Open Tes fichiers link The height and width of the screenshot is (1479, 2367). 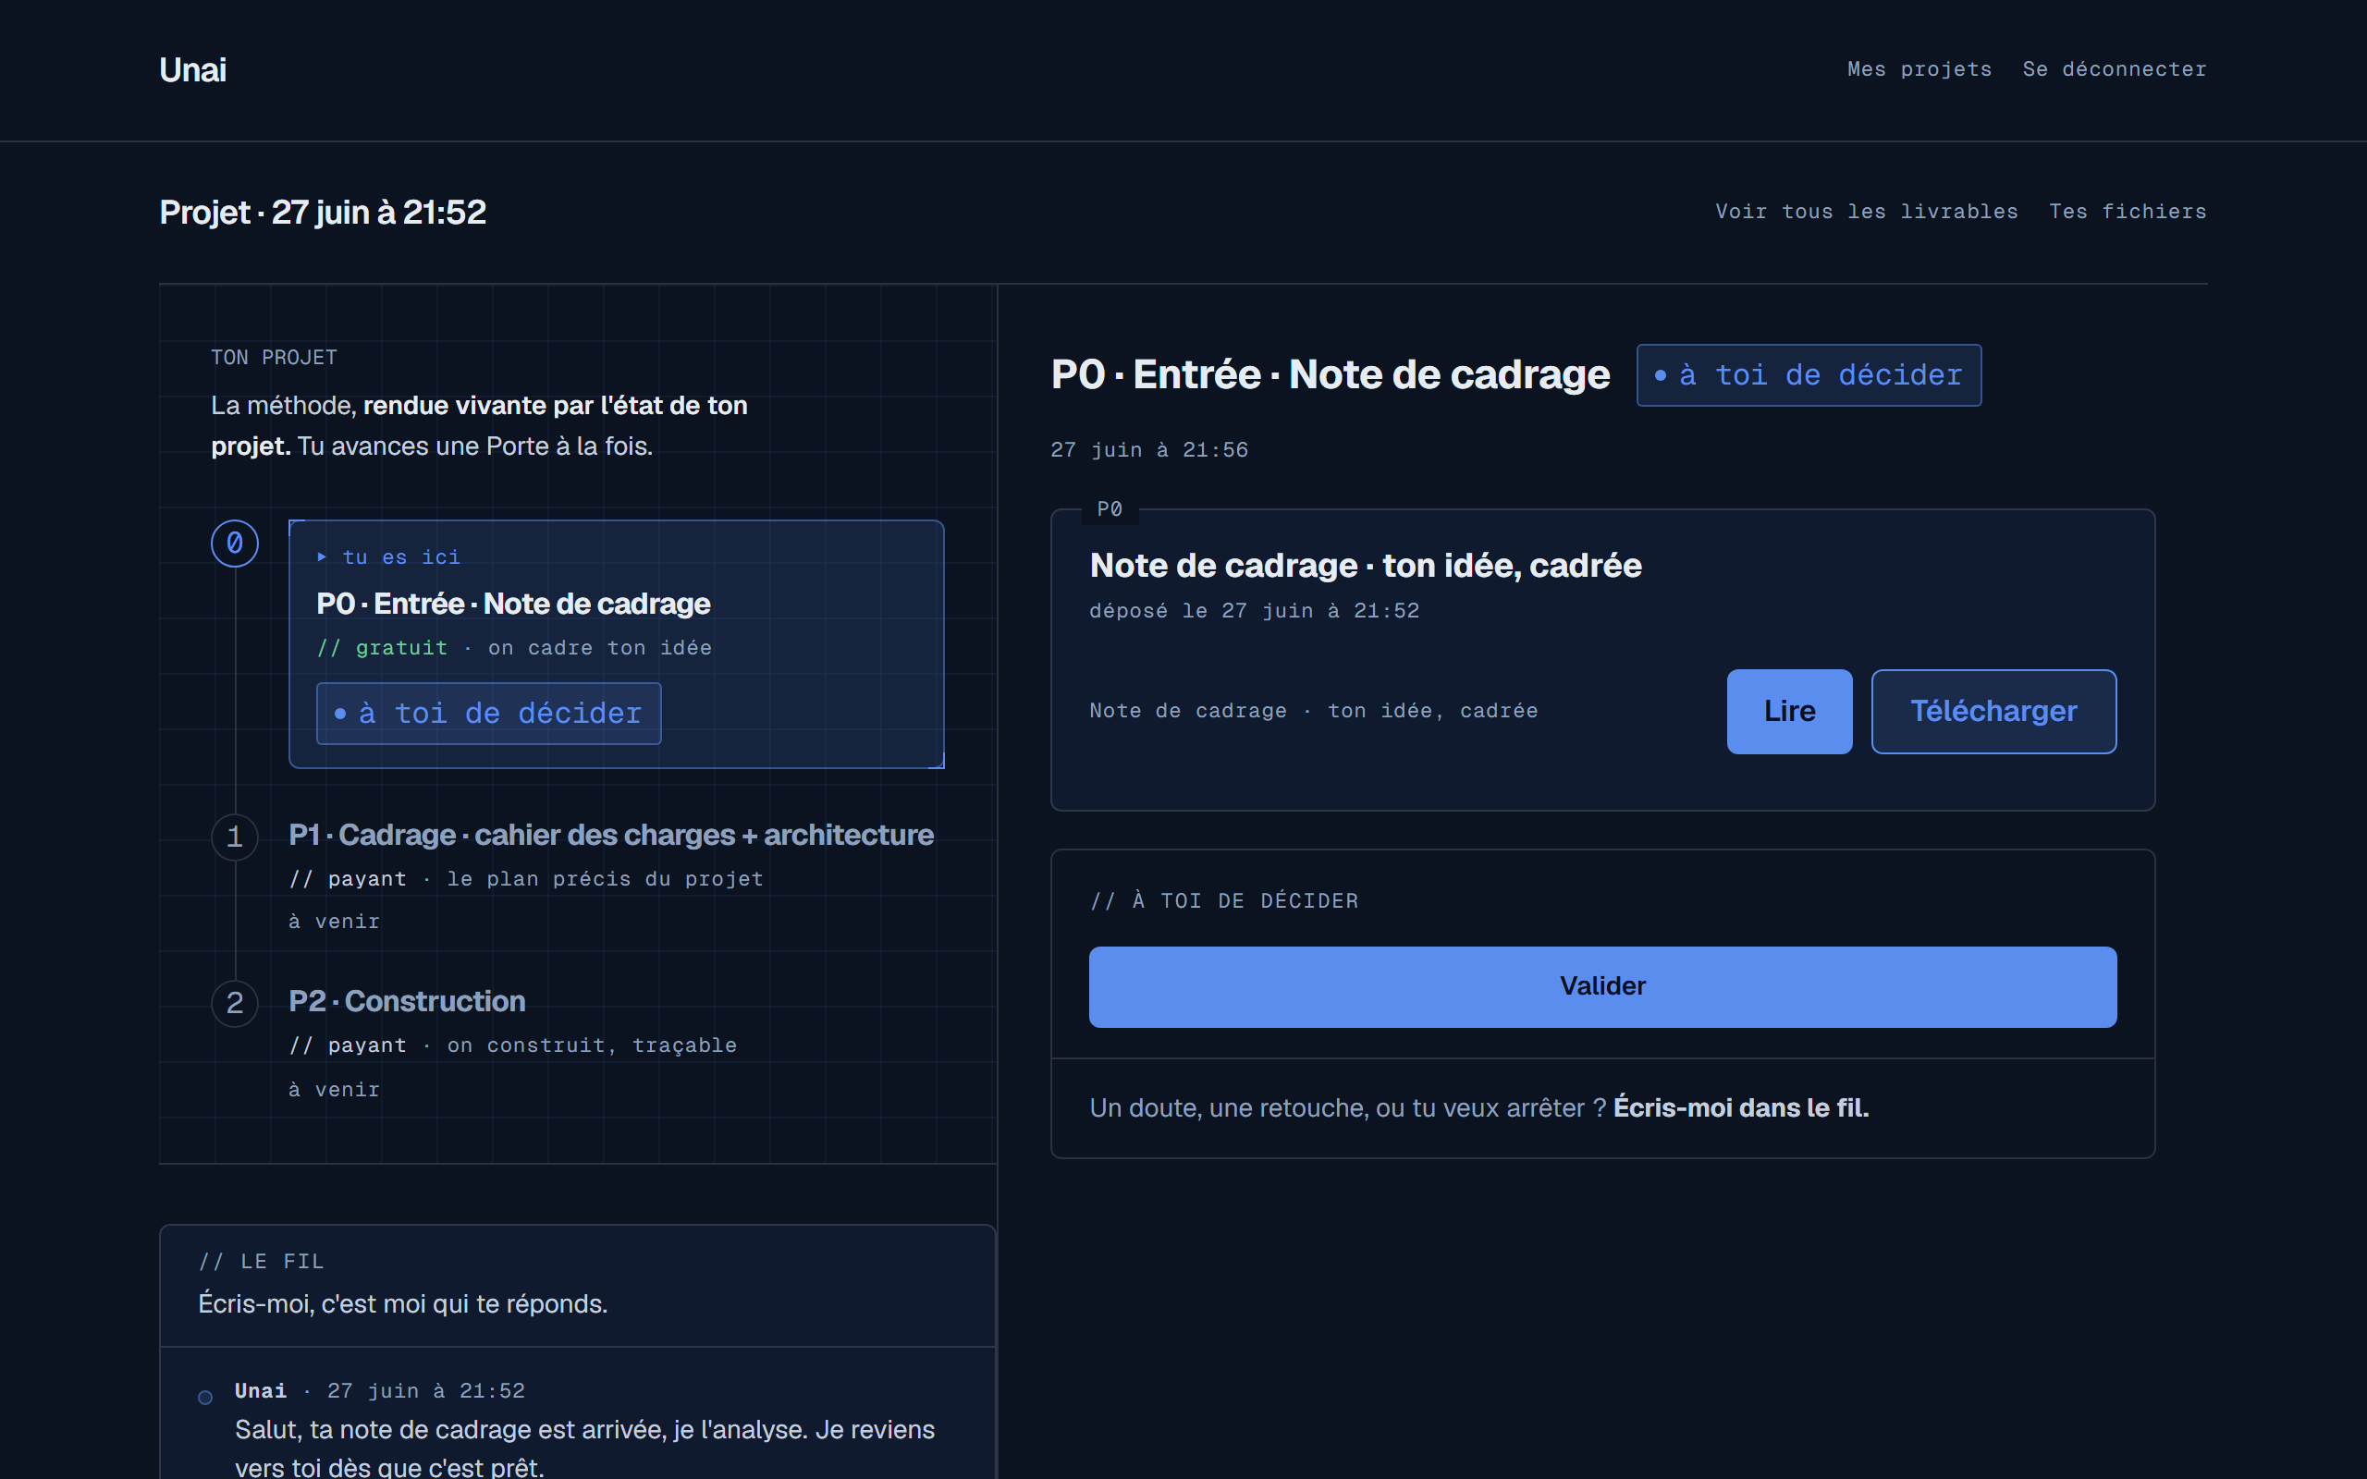coord(2128,212)
